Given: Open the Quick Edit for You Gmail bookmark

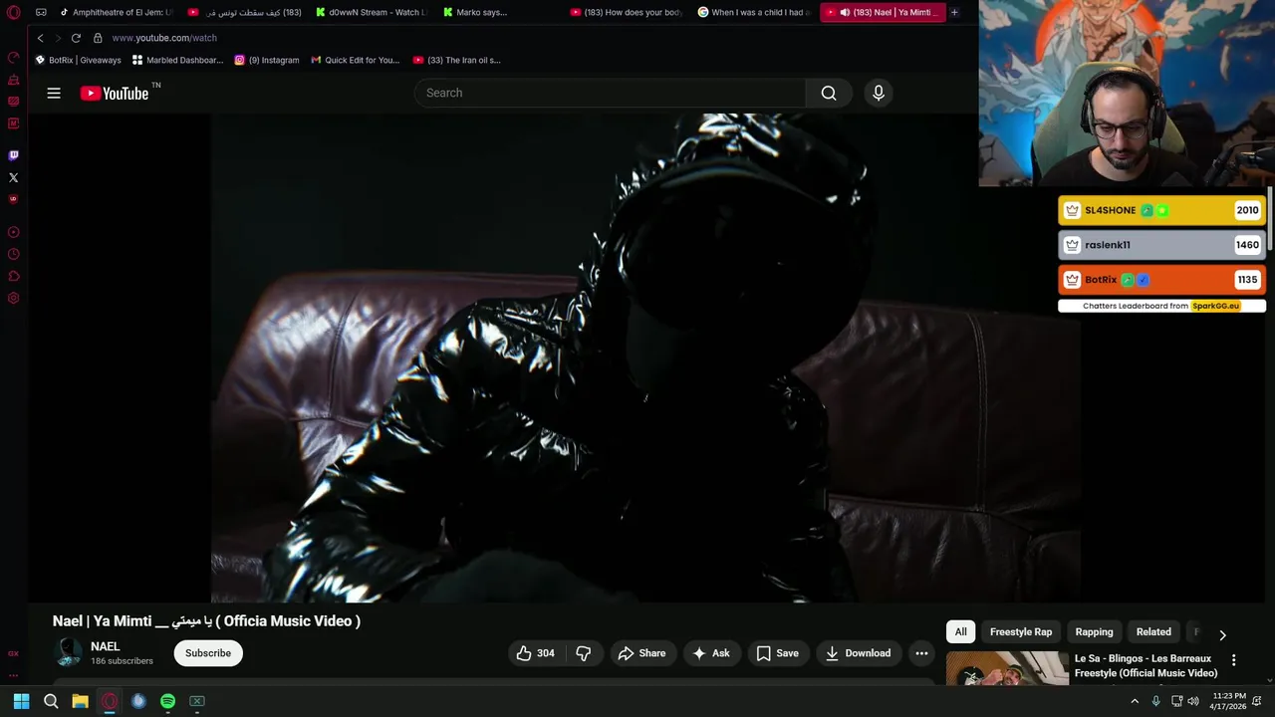Looking at the screenshot, I should click(355, 60).
